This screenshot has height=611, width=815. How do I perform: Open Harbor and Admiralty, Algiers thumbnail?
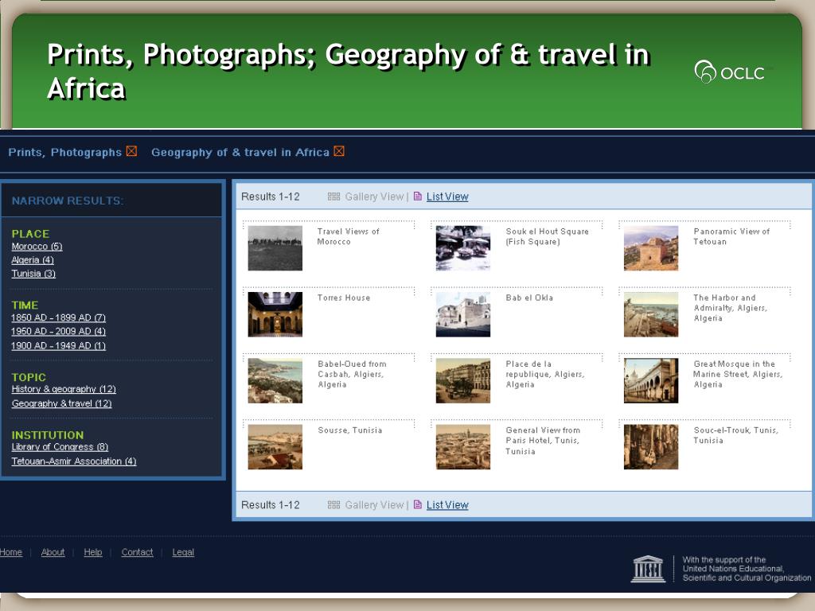pyautogui.click(x=651, y=314)
